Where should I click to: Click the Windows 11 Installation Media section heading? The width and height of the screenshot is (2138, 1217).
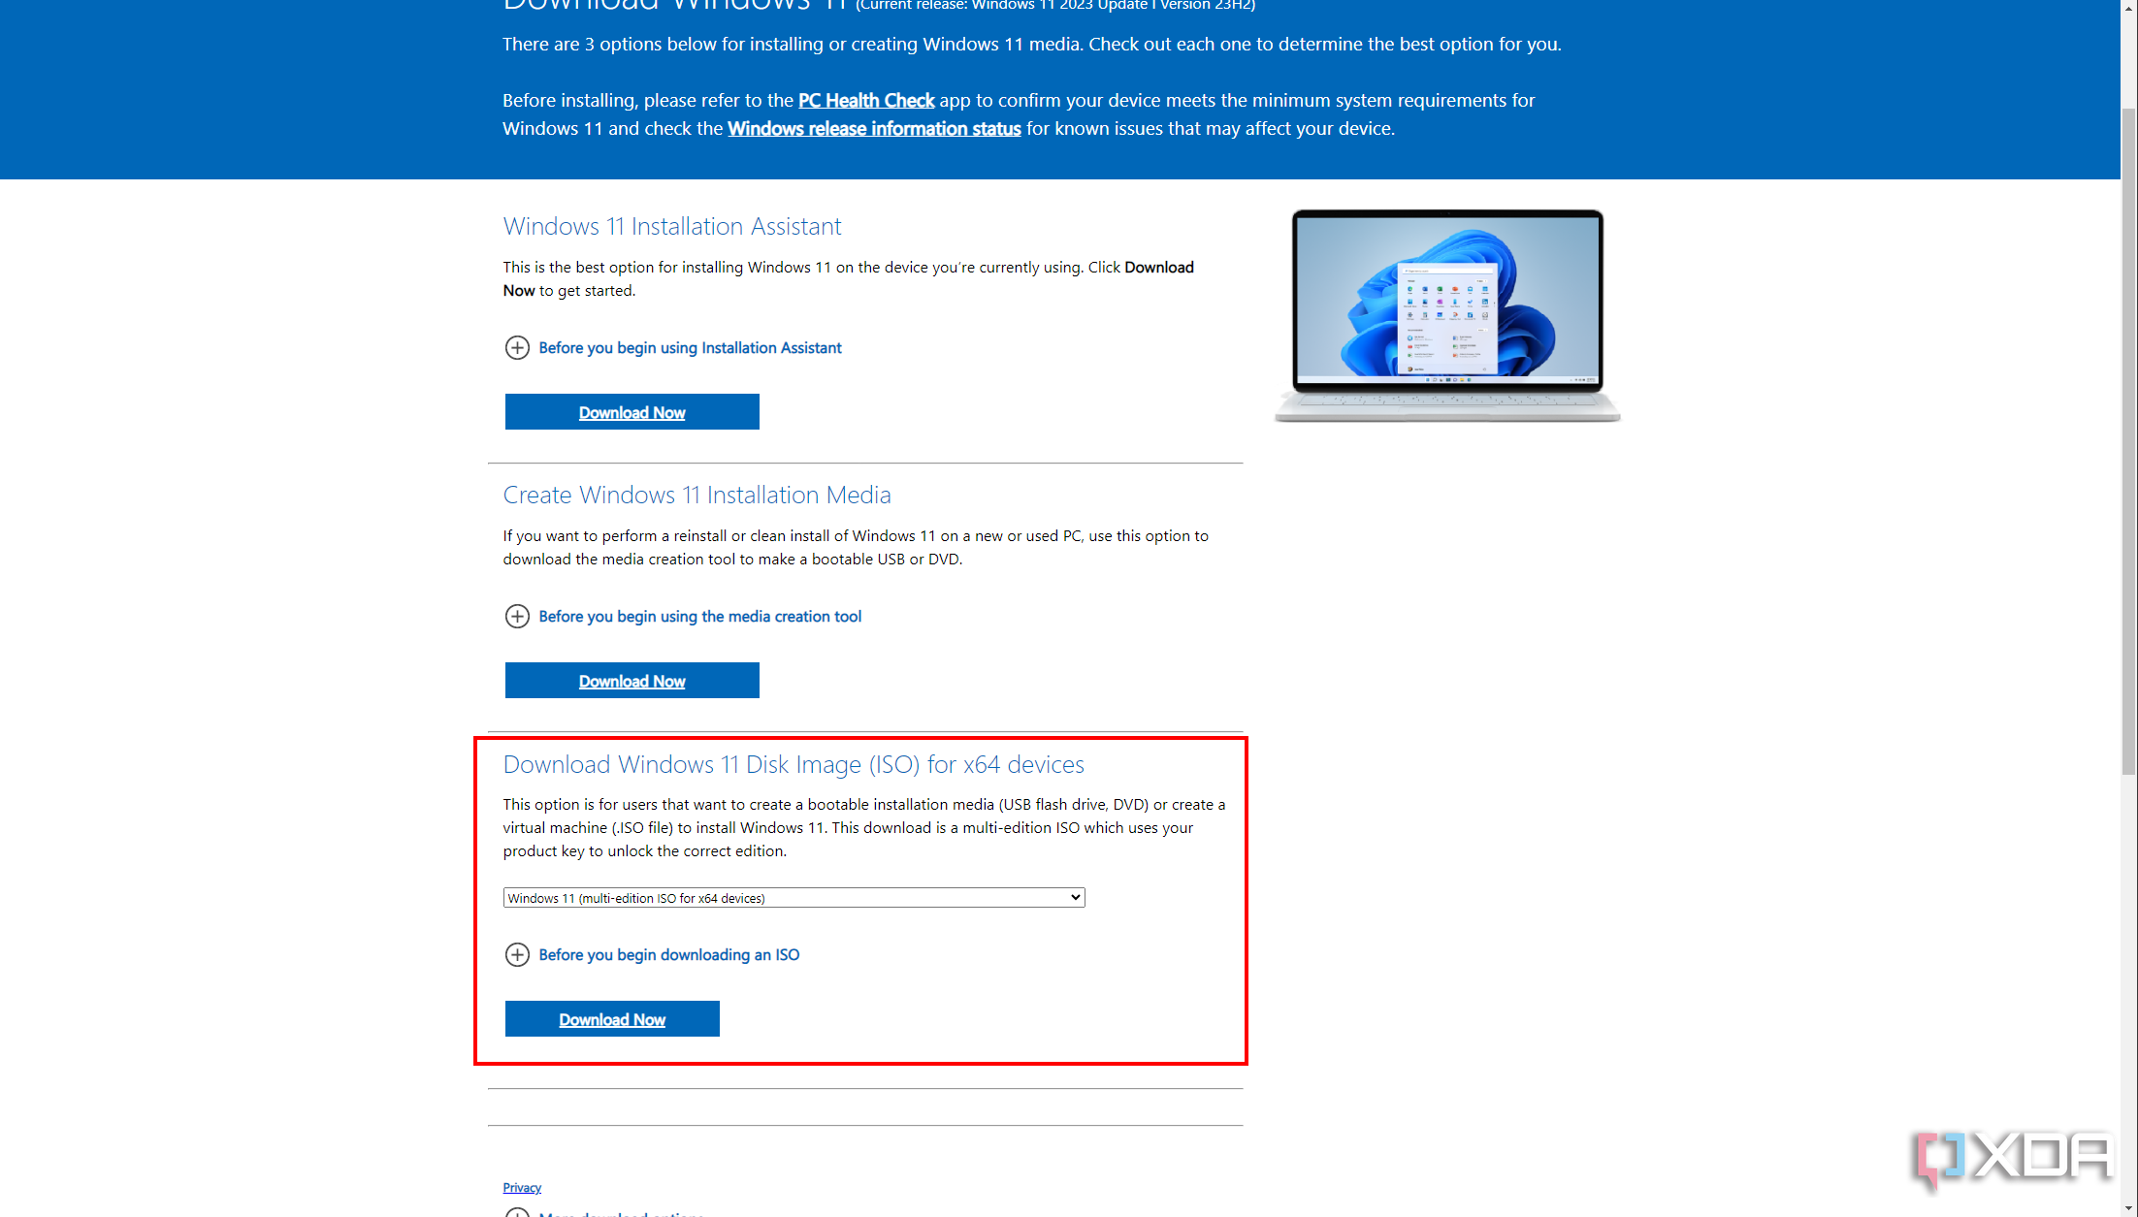point(697,494)
